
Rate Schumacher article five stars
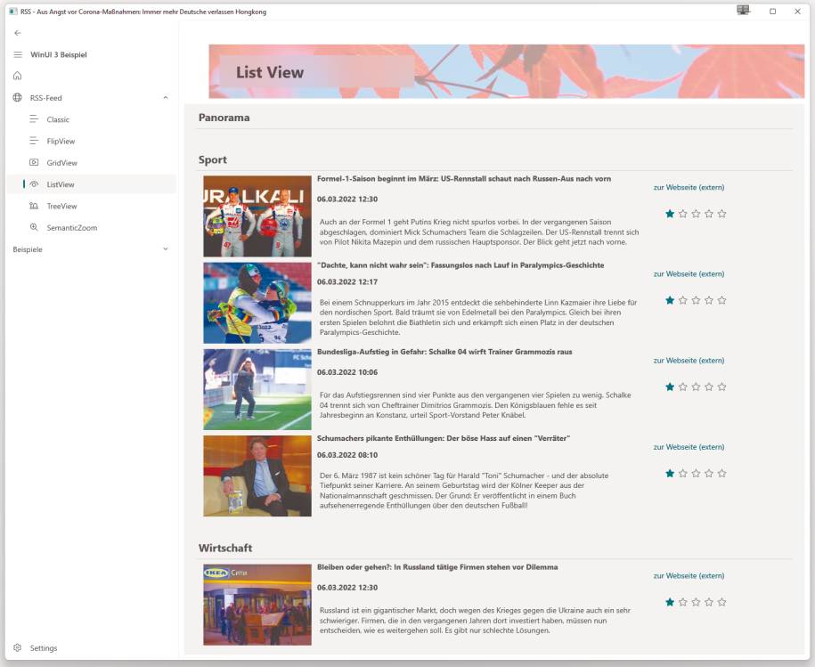click(x=722, y=474)
